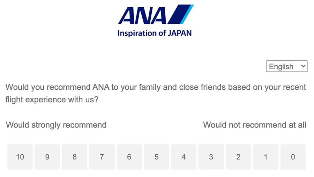Click the question line starting with flight experience
314x177 pixels.
tap(52, 99)
